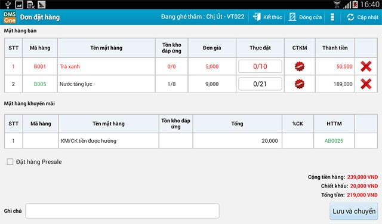Click the 16:40 clock

[370, 4]
